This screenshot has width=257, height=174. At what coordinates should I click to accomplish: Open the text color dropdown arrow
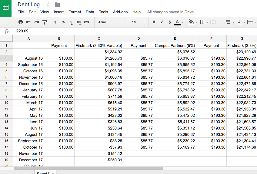pos(182,23)
